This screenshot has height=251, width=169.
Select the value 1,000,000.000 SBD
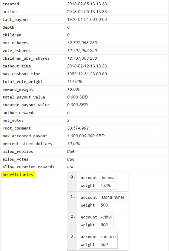click(86, 136)
